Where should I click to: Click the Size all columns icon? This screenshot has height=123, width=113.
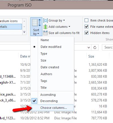click(45, 33)
